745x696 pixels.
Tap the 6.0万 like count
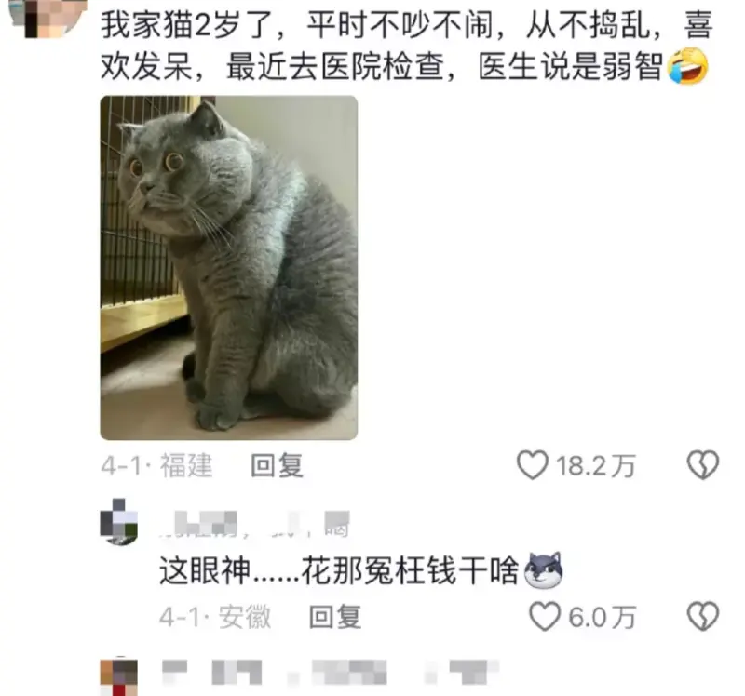point(602,617)
